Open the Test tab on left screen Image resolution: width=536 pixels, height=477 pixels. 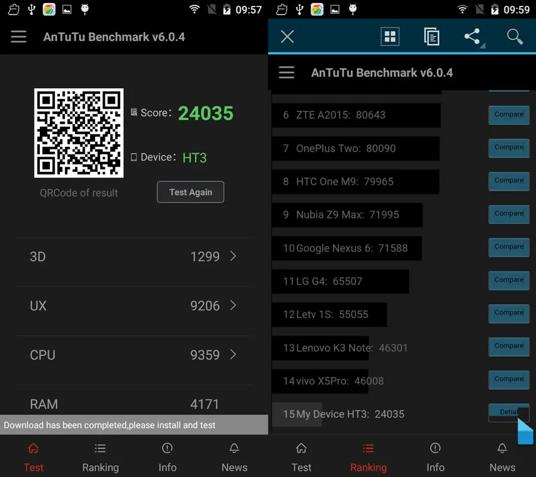coord(33,457)
